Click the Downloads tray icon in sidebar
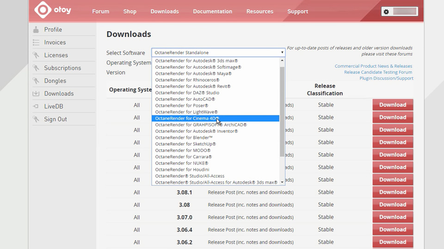444x249 pixels. pyautogui.click(x=36, y=94)
